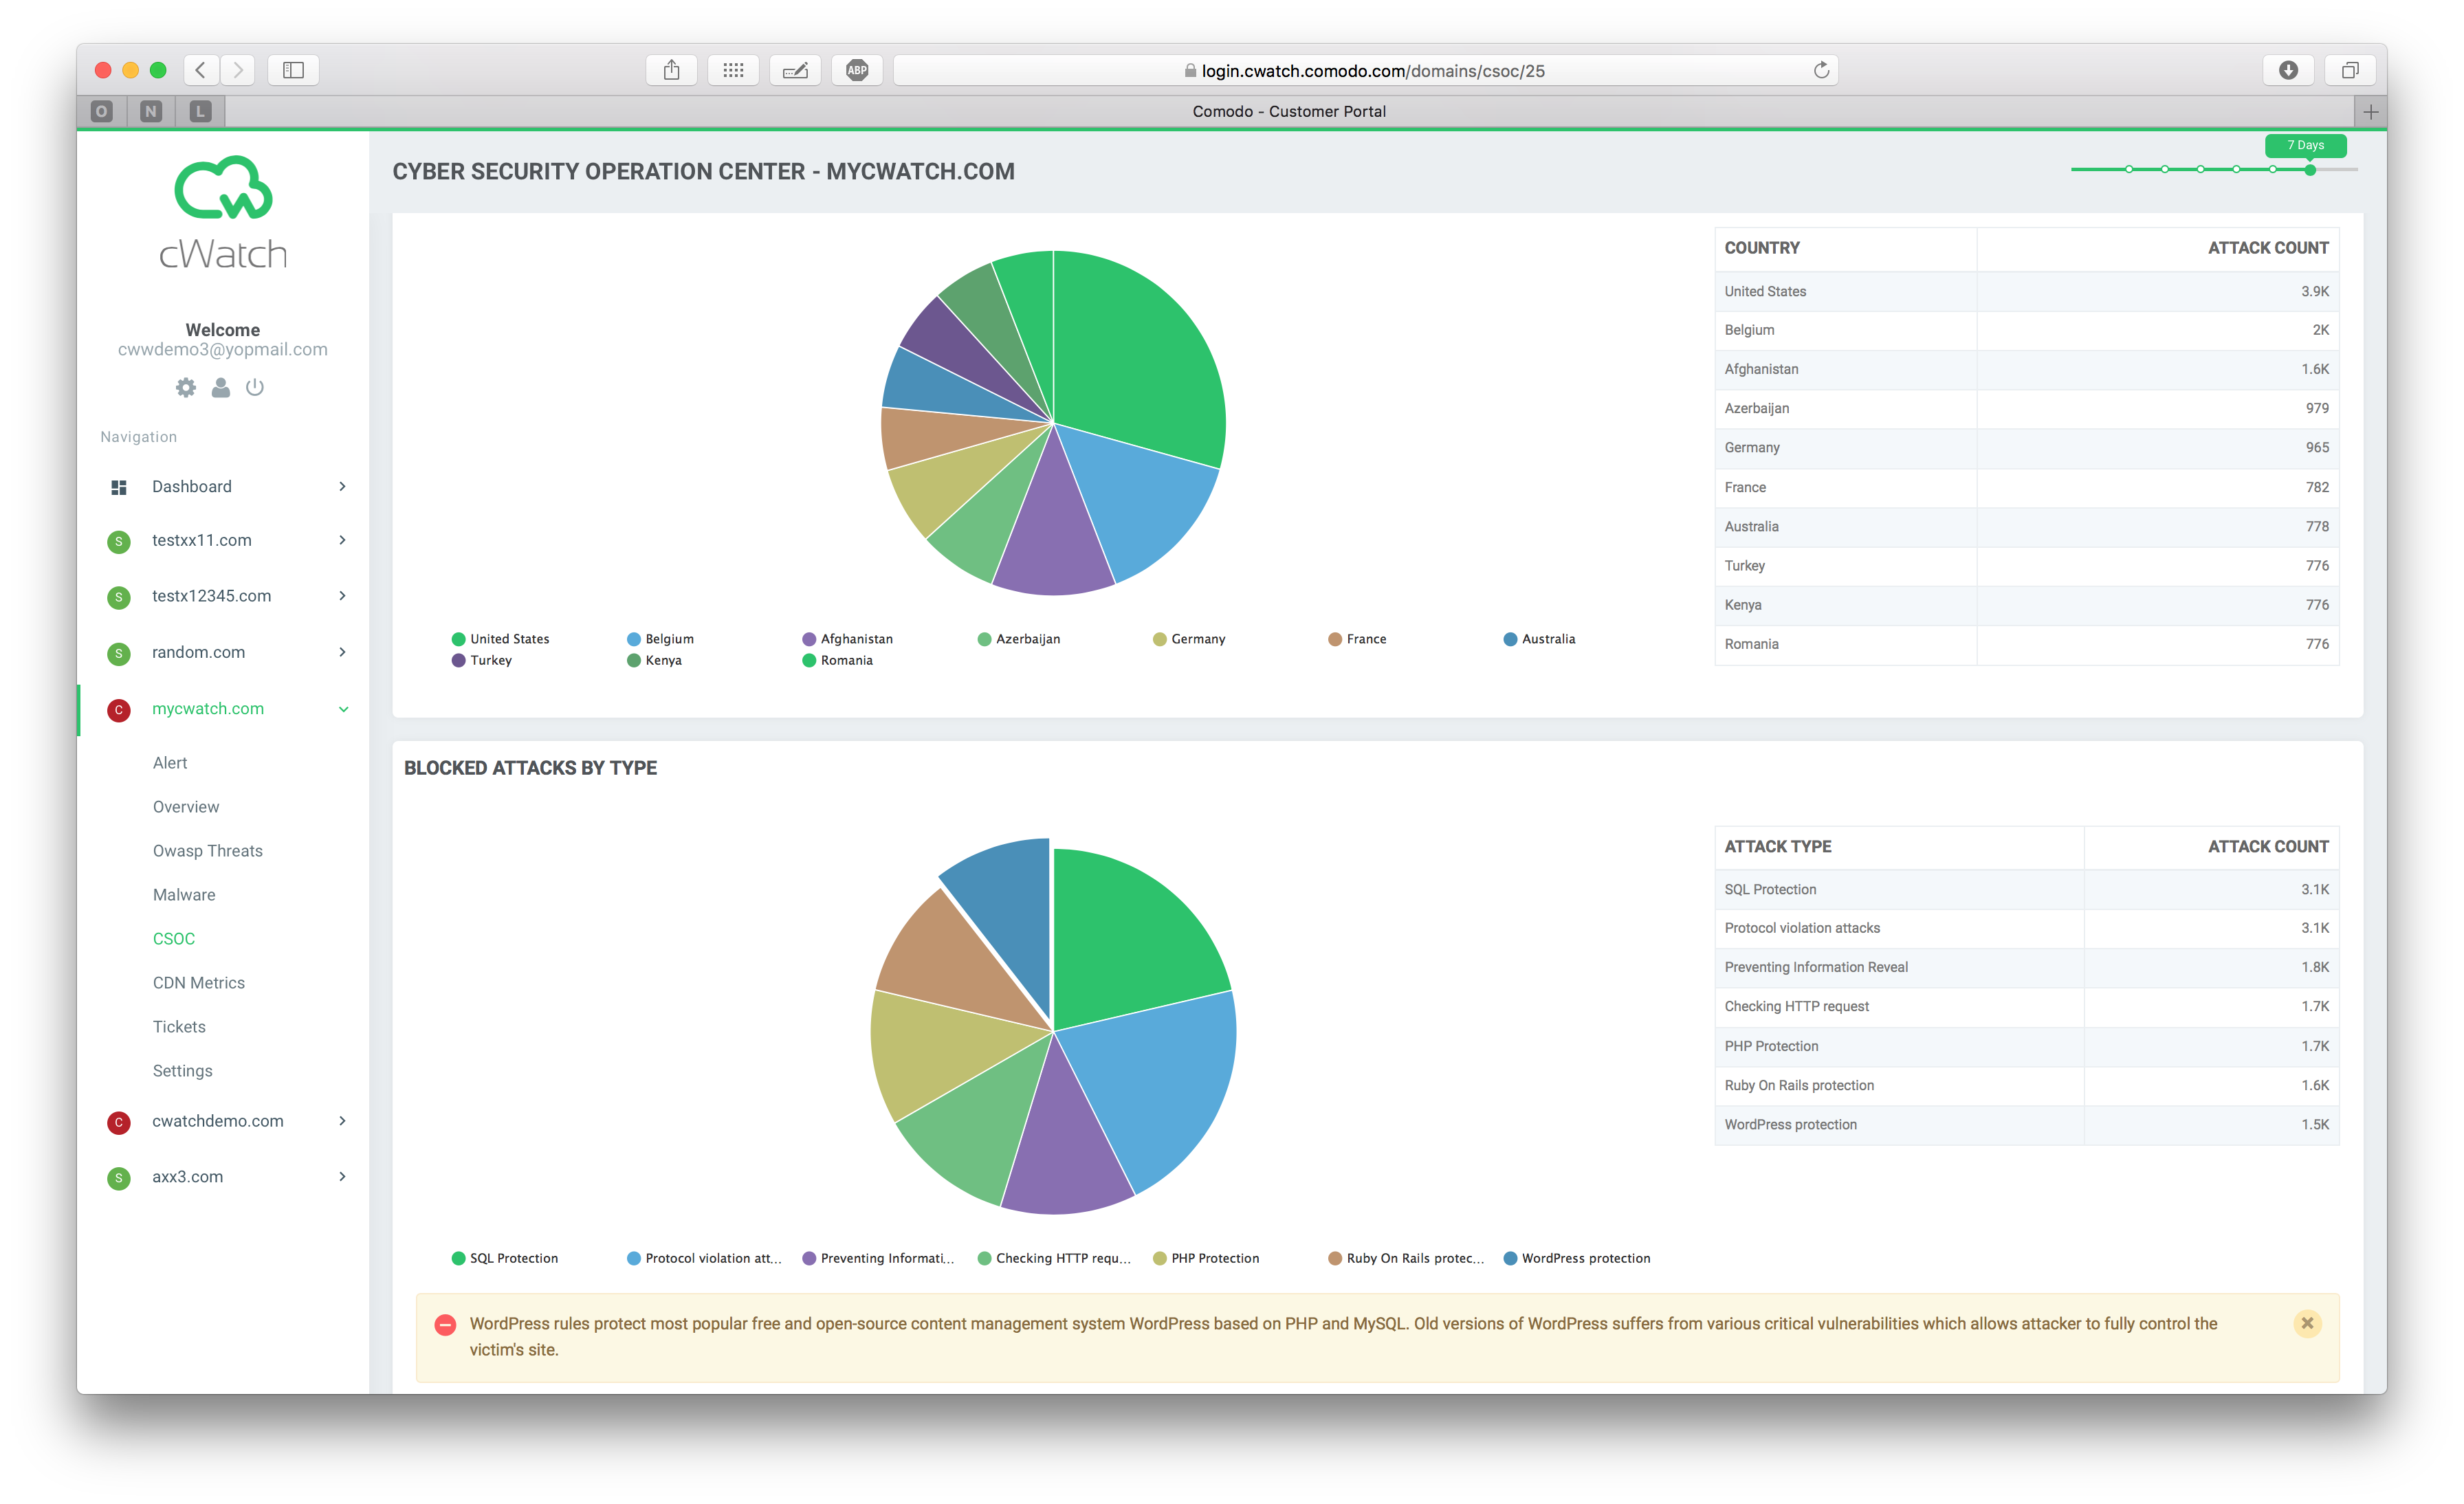Go to the Malware page
This screenshot has width=2464, height=1504.
(x=184, y=895)
